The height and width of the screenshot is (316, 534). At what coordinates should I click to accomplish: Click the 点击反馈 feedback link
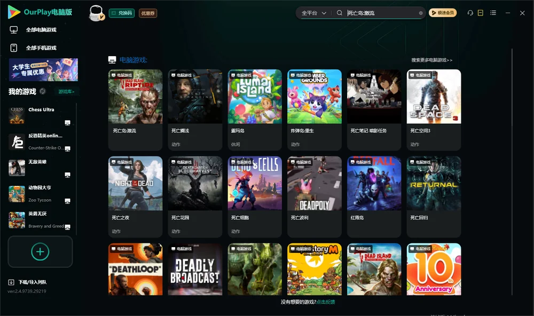[x=326, y=302]
